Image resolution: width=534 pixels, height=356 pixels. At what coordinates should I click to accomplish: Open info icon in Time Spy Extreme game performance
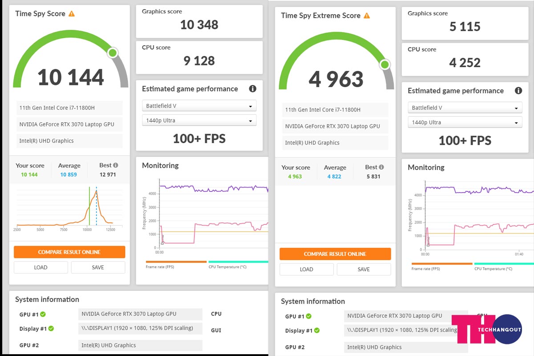click(x=518, y=91)
